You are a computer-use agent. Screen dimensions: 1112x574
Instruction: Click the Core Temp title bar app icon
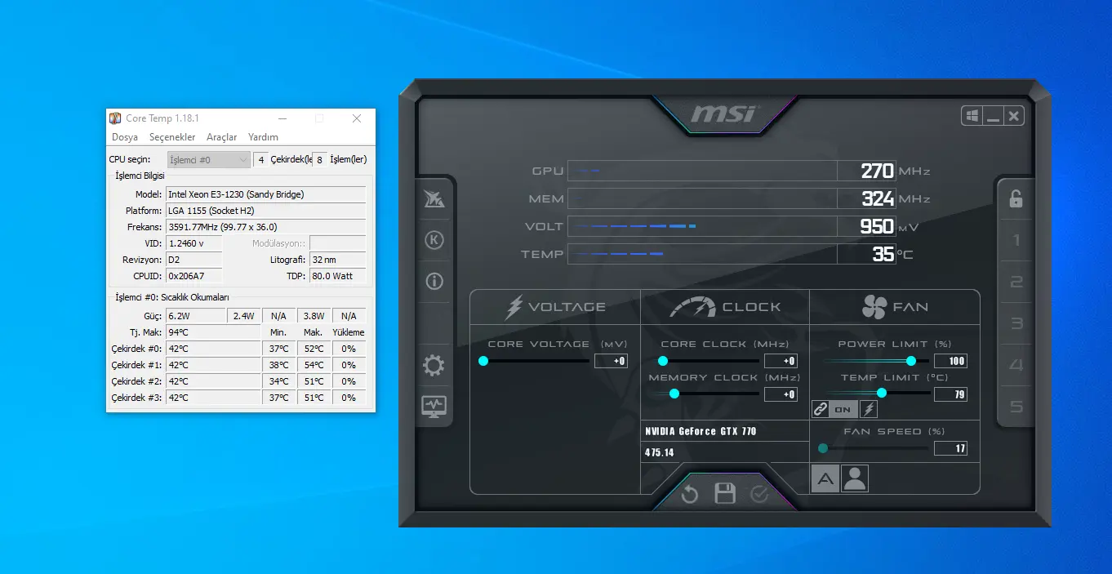pyautogui.click(x=115, y=118)
